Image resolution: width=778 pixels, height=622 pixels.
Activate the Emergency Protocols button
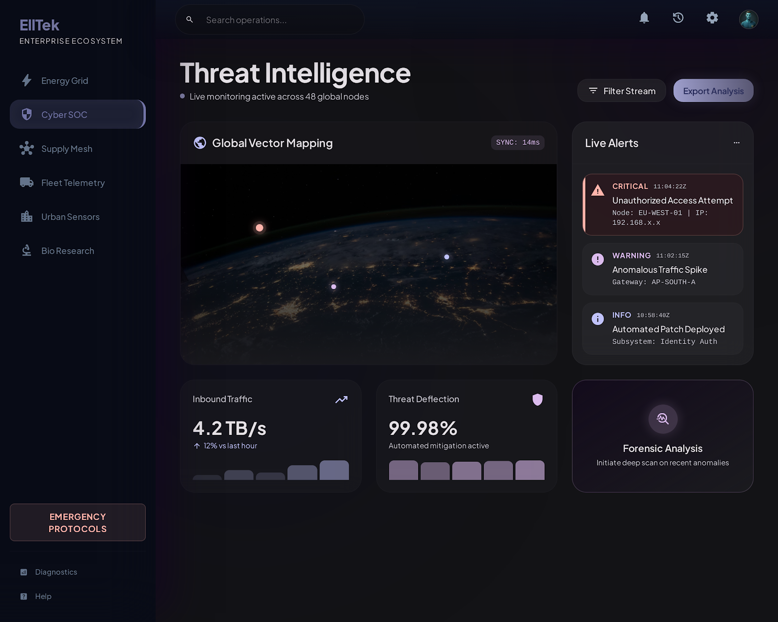[x=78, y=522]
